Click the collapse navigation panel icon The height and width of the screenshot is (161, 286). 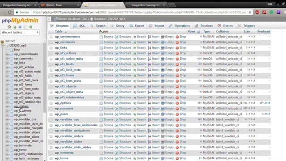(x=49, y=19)
